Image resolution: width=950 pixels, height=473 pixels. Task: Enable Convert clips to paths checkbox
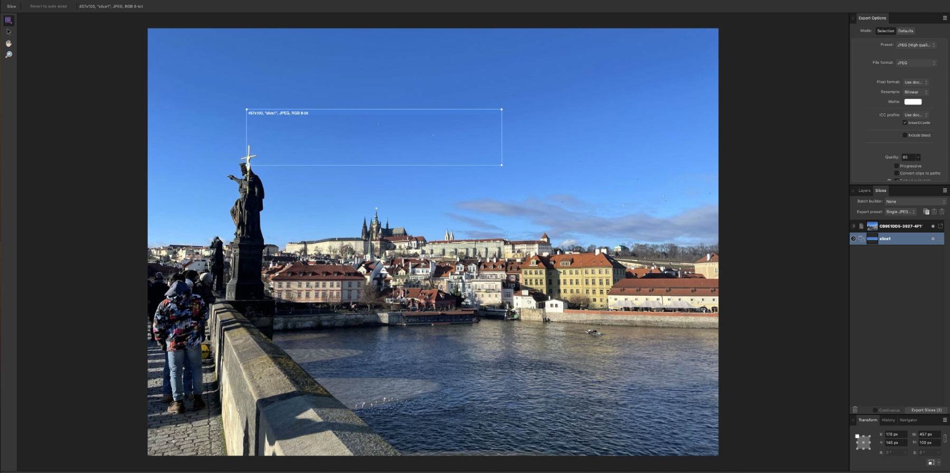click(x=896, y=173)
